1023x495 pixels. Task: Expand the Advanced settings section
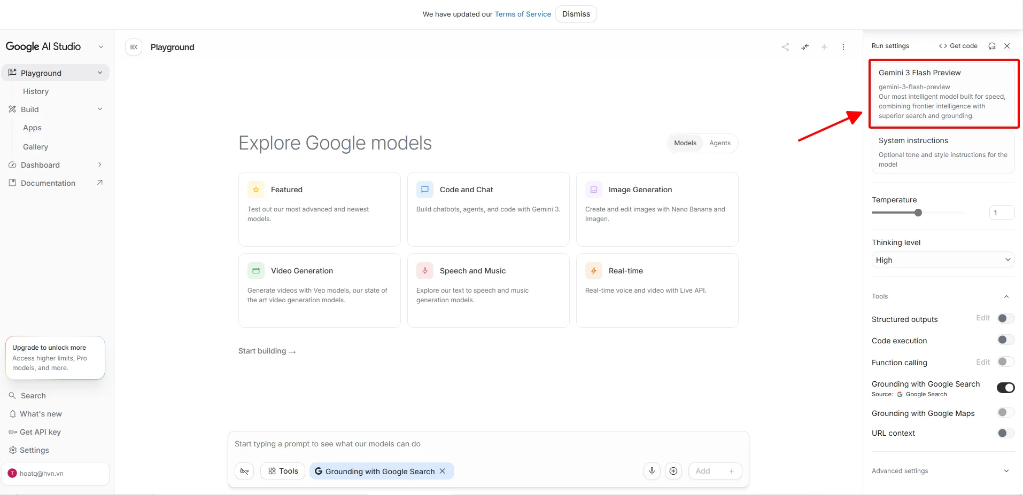point(943,471)
